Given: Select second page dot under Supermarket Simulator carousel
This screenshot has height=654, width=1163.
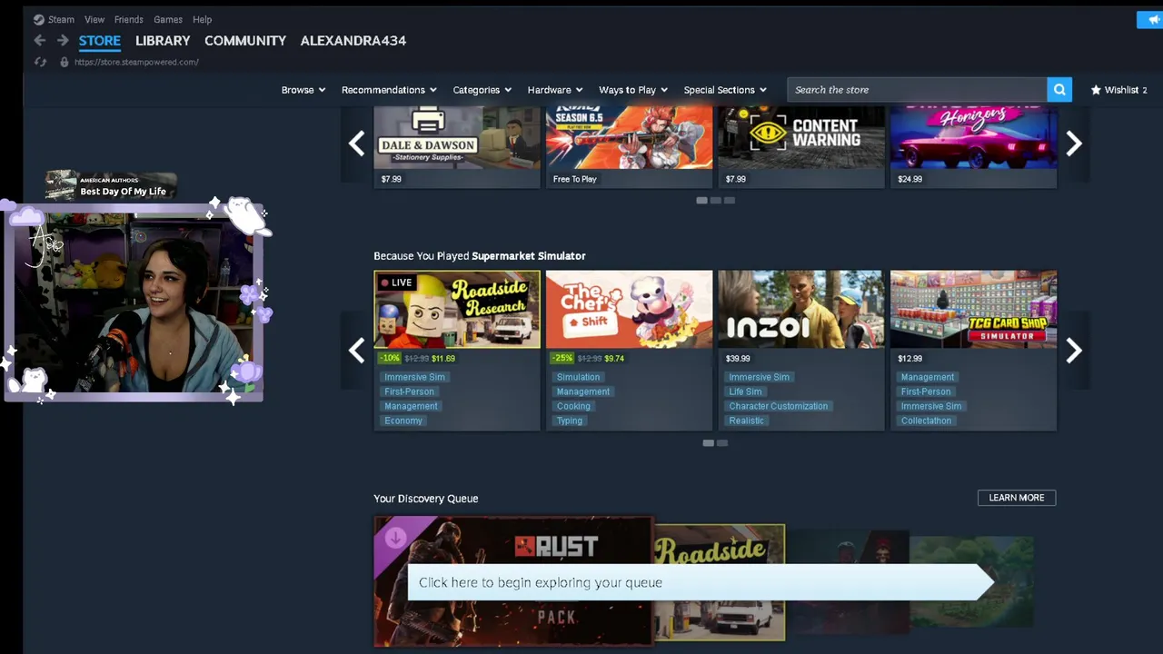Looking at the screenshot, I should click(722, 443).
